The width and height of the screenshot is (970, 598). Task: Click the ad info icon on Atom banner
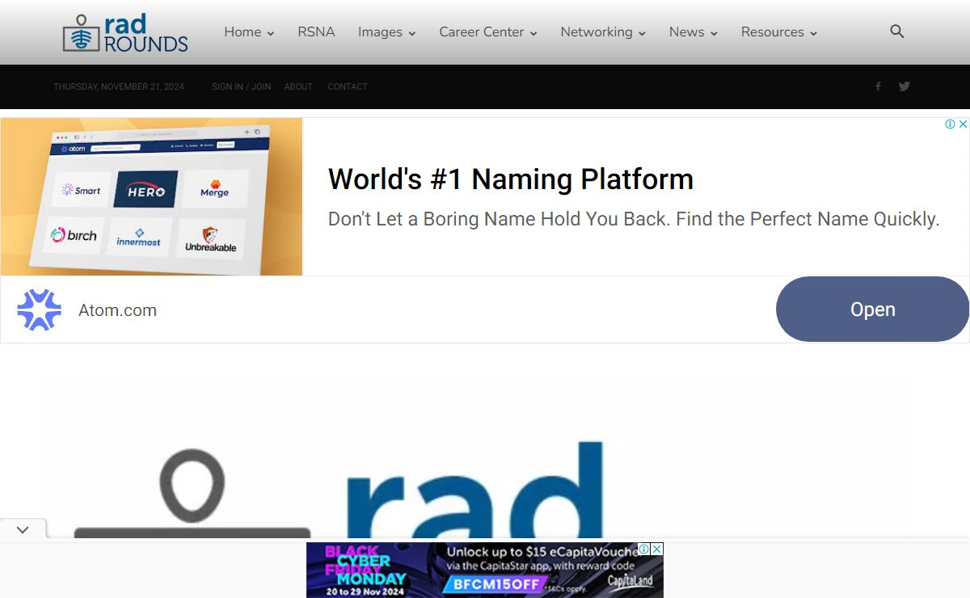click(950, 124)
